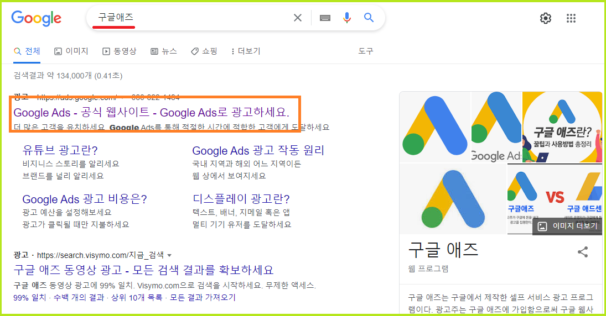Click the 구글 애즈 knowledge panel title

[443, 250]
